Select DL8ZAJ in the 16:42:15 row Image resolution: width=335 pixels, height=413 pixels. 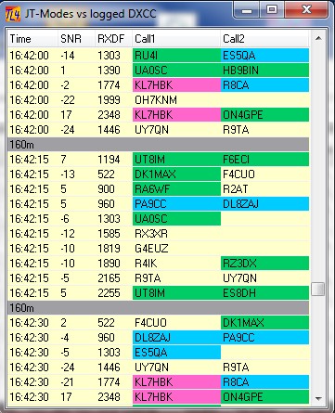pyautogui.click(x=264, y=204)
